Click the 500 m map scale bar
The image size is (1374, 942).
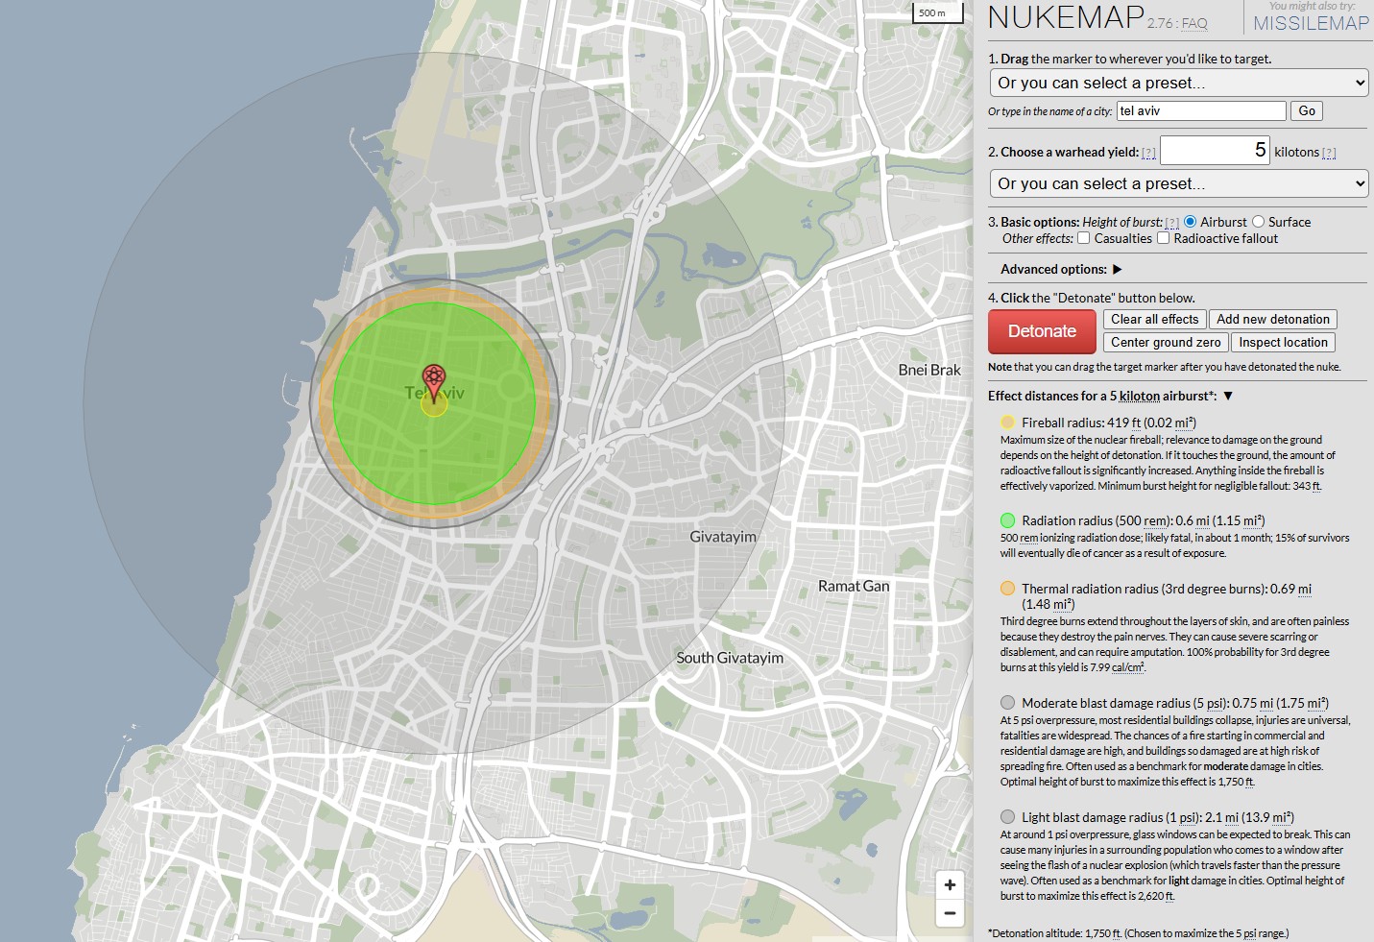click(x=937, y=12)
